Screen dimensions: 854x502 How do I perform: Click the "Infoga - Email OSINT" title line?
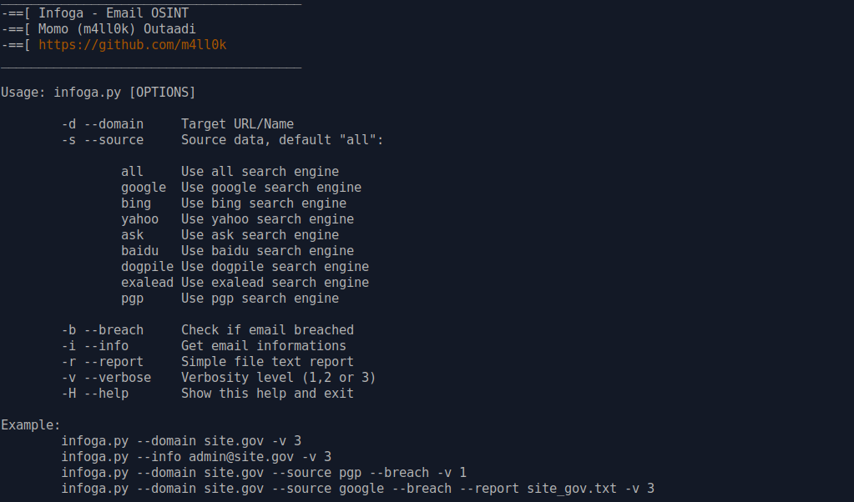(x=124, y=13)
